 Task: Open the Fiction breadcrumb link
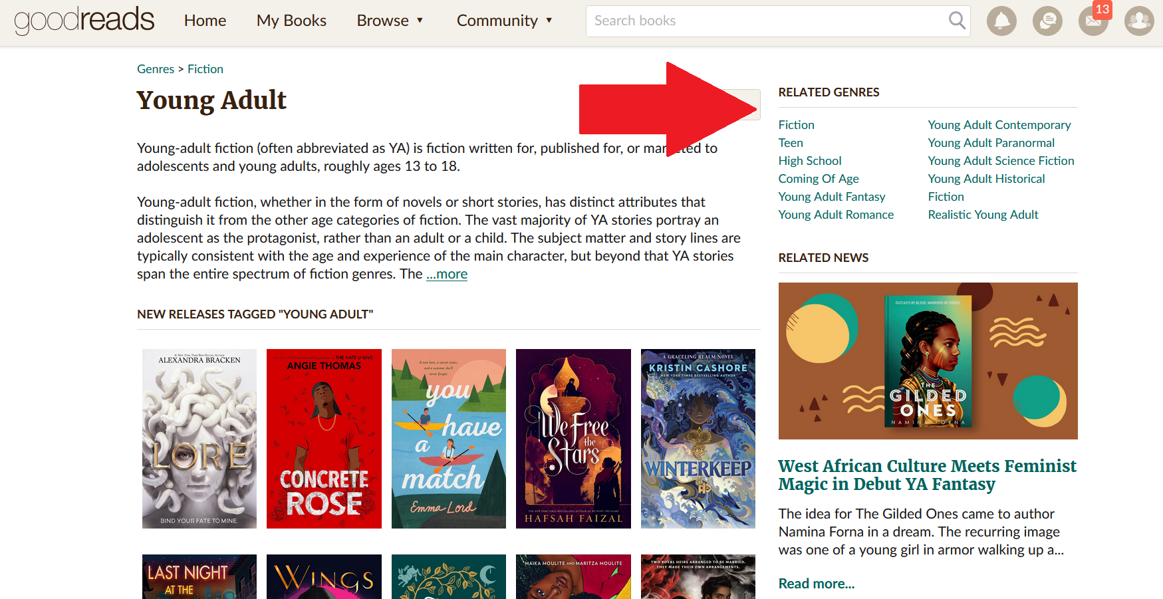pyautogui.click(x=205, y=68)
